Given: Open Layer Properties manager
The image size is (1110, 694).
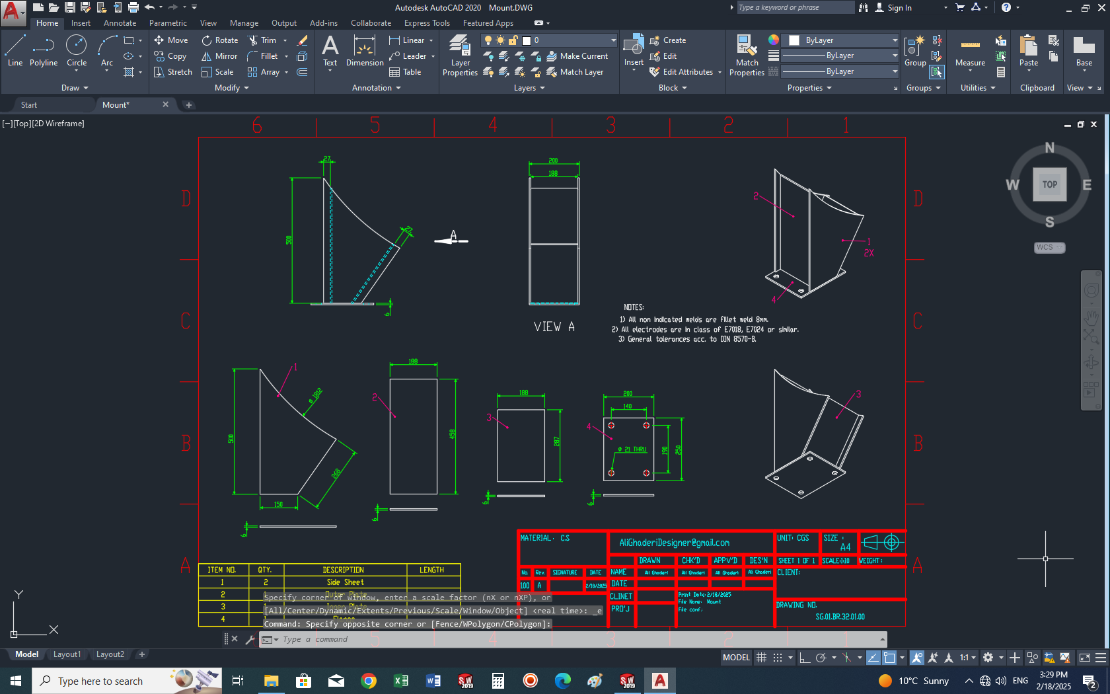Looking at the screenshot, I should pyautogui.click(x=460, y=56).
